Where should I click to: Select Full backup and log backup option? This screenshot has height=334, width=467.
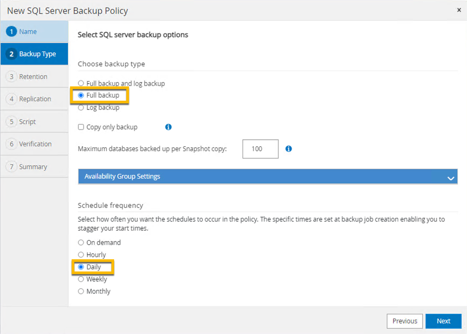pos(81,84)
